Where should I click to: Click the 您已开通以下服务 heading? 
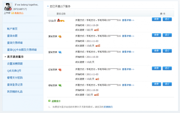[x=60, y=6]
